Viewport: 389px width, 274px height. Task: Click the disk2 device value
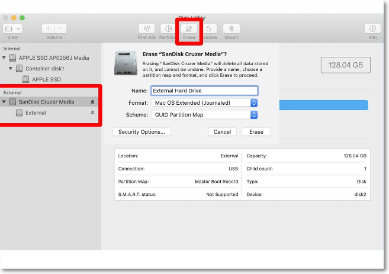[x=360, y=194]
